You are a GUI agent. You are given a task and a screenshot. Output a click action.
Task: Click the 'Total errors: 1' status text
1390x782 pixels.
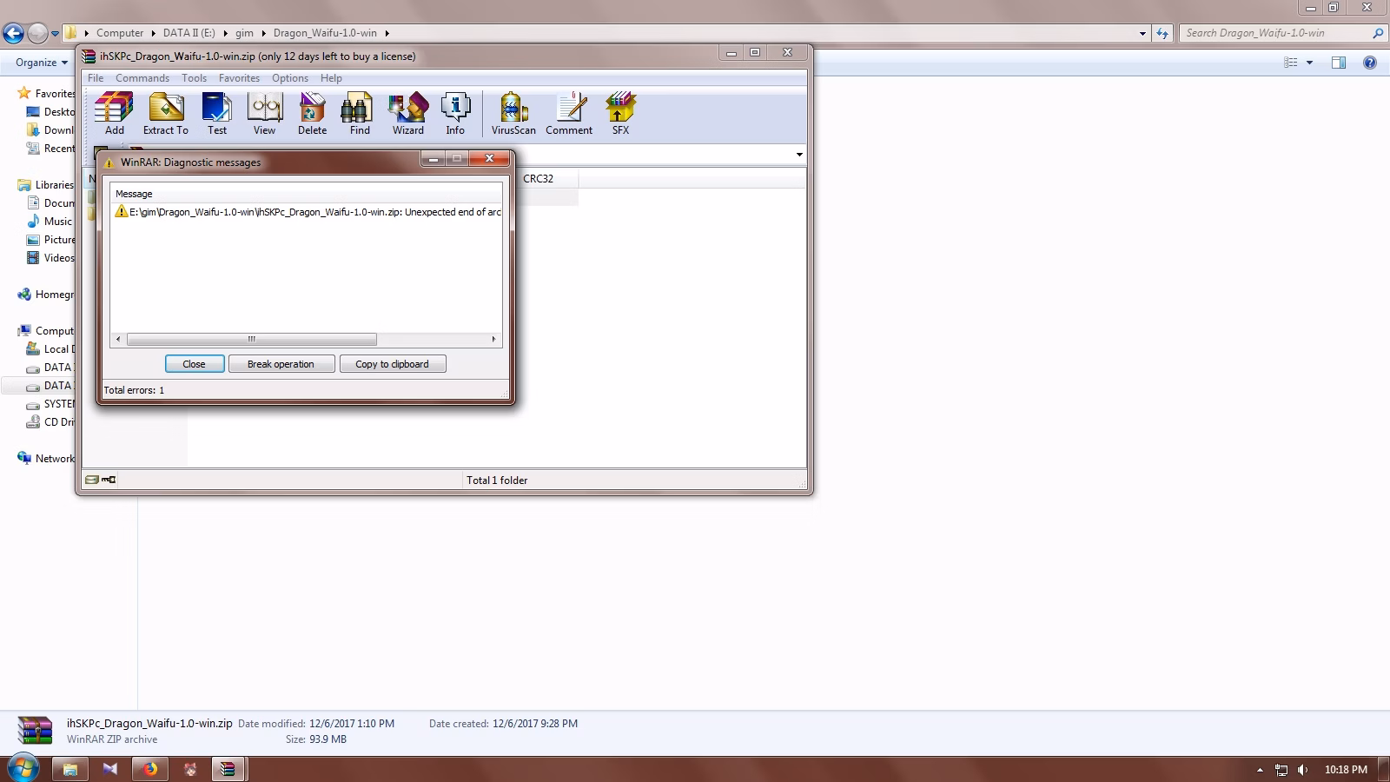coord(134,390)
